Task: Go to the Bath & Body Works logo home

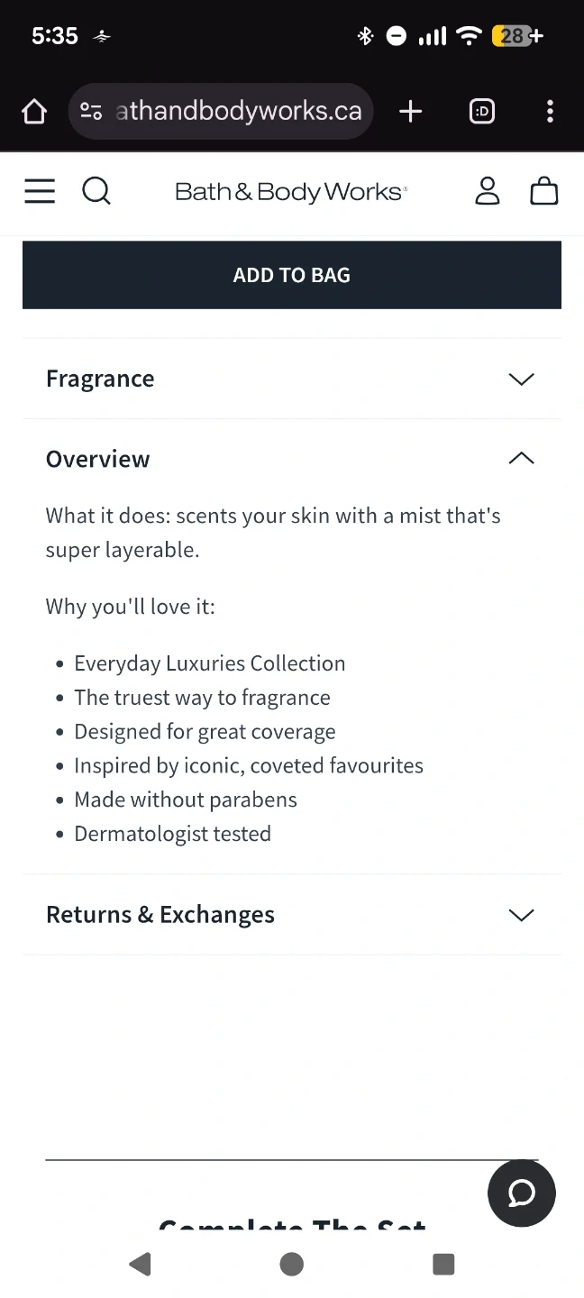Action: pyautogui.click(x=291, y=191)
